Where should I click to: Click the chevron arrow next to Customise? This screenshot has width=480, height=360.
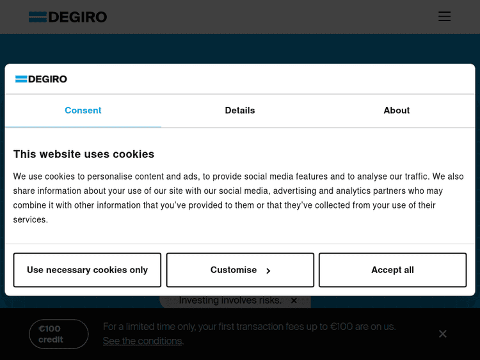coord(268,270)
